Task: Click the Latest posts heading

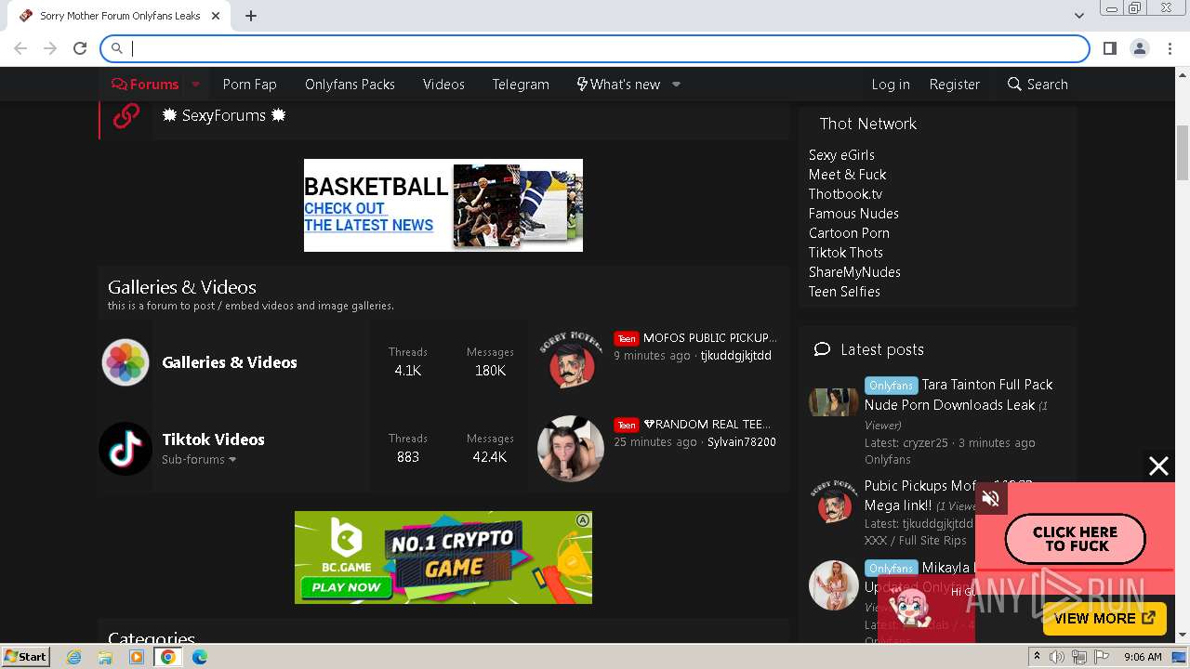Action: 882,349
